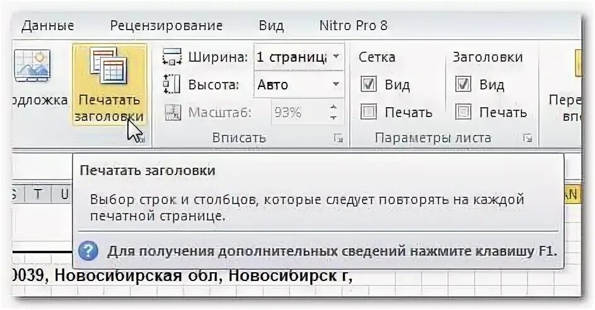Click the Width (Ширина) icon
595x310 pixels.
click(172, 57)
